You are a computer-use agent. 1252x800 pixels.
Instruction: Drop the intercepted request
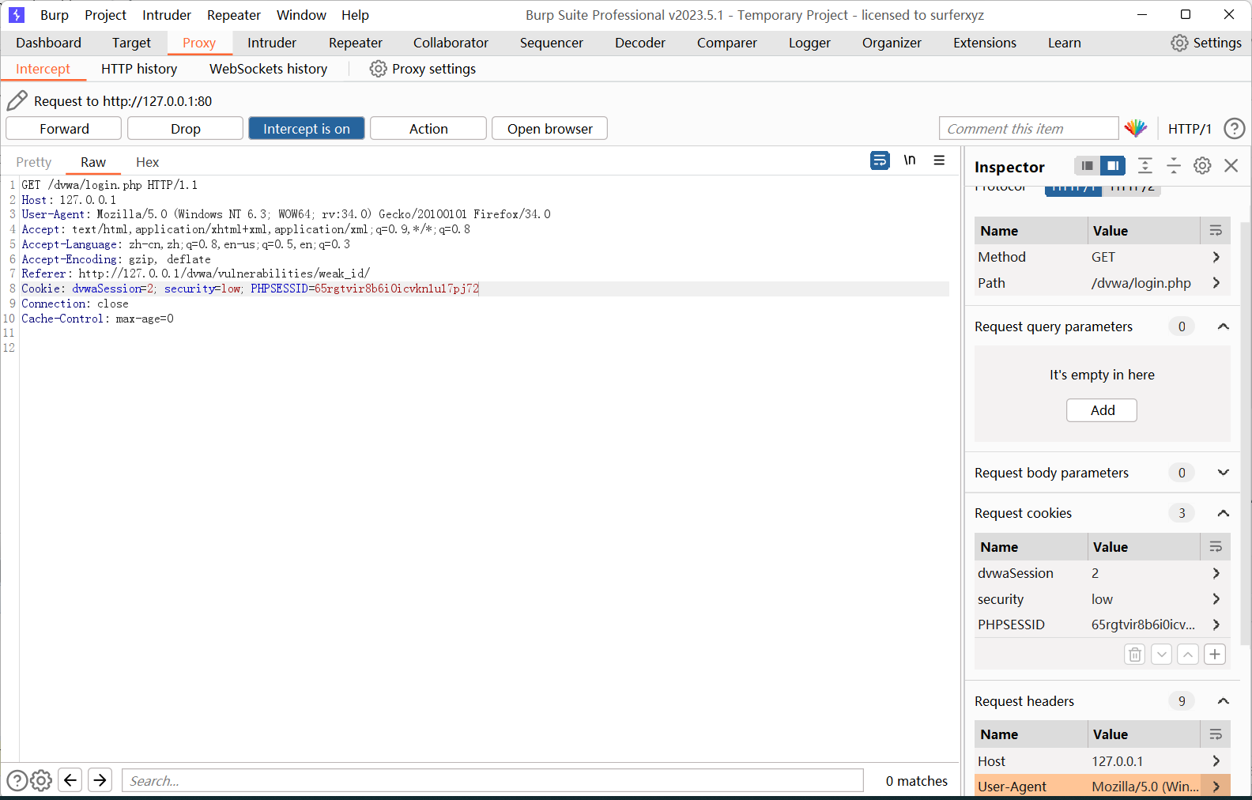[186, 128]
